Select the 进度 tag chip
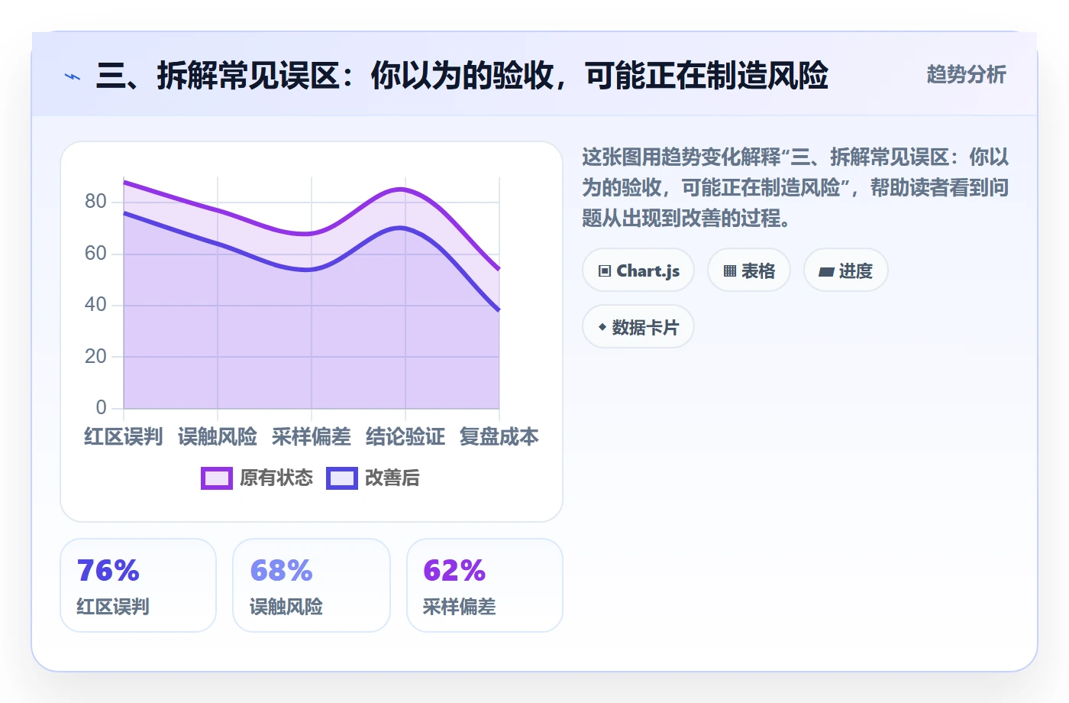1069x703 pixels. [846, 271]
